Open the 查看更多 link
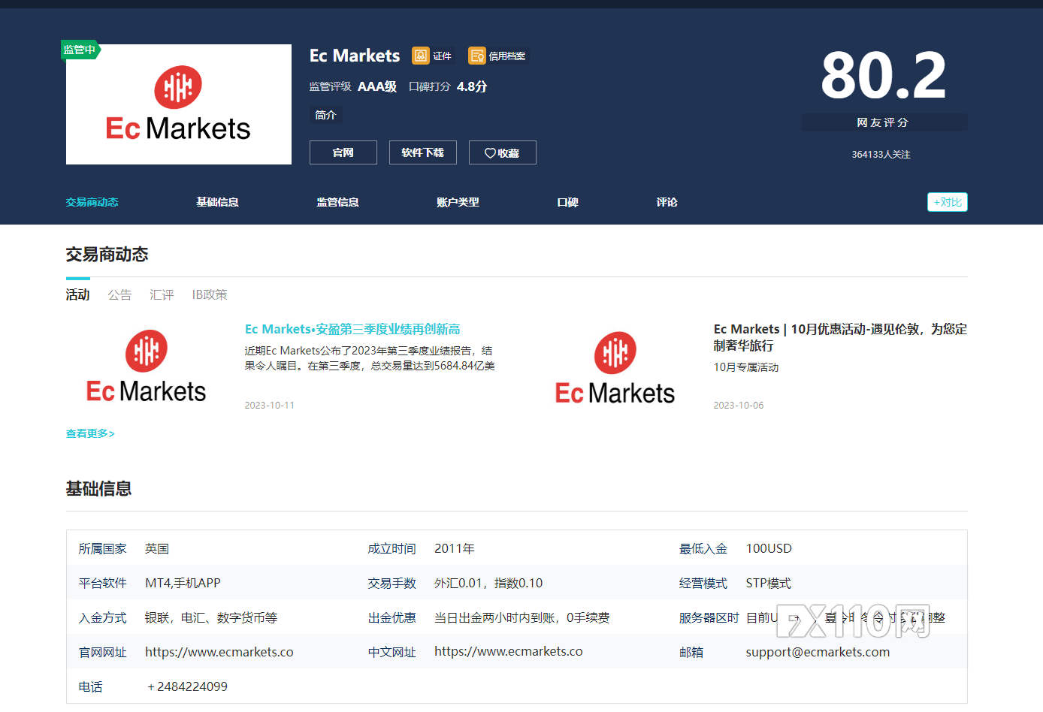The width and height of the screenshot is (1043, 712). point(90,433)
